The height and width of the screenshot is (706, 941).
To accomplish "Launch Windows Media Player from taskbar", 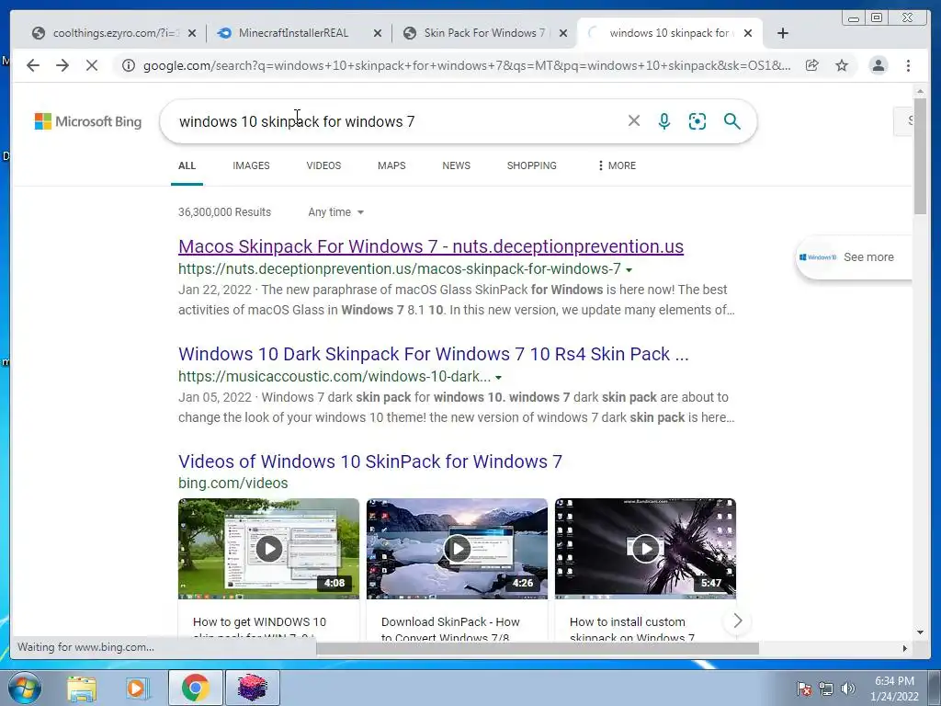I will click(x=137, y=688).
